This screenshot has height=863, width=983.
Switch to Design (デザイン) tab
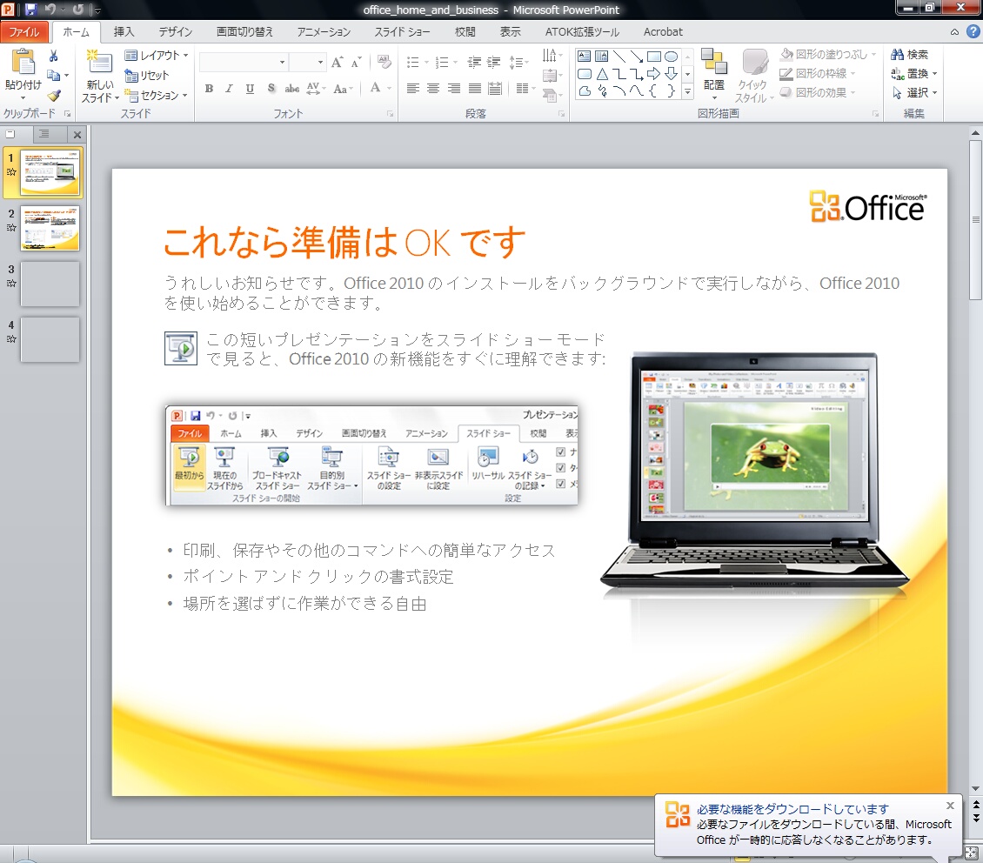pos(175,32)
